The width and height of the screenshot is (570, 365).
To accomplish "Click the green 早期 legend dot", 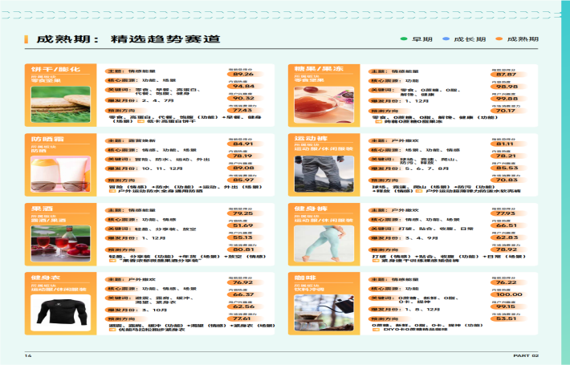I will click(x=404, y=39).
